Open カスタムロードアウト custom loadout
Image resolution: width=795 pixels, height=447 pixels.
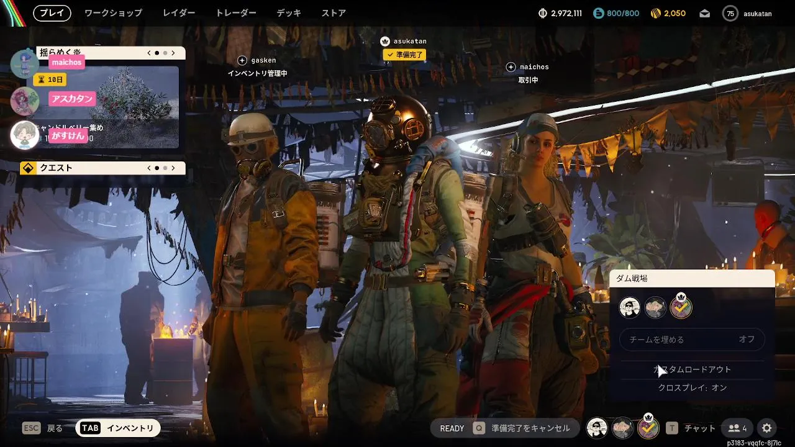click(692, 369)
